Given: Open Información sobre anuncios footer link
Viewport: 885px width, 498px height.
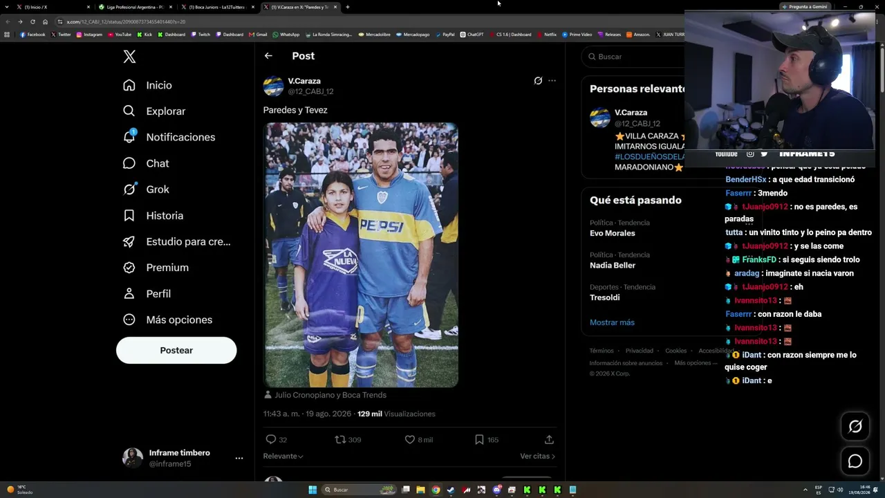Looking at the screenshot, I should tap(626, 363).
